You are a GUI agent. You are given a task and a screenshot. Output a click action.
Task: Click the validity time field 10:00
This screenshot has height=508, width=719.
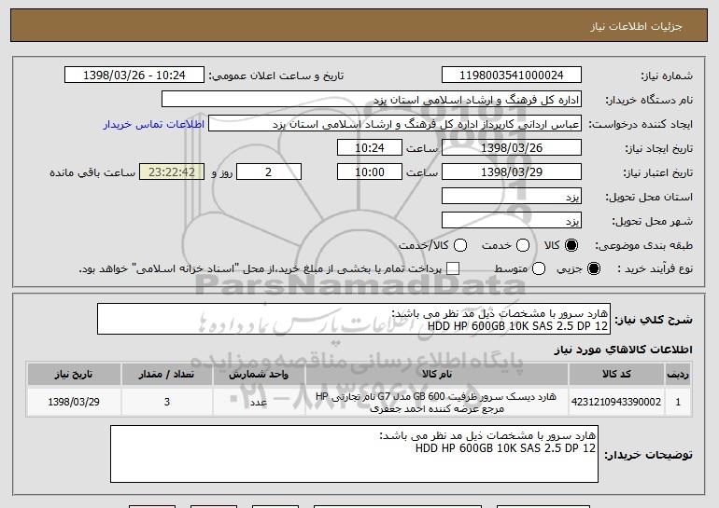370,172
